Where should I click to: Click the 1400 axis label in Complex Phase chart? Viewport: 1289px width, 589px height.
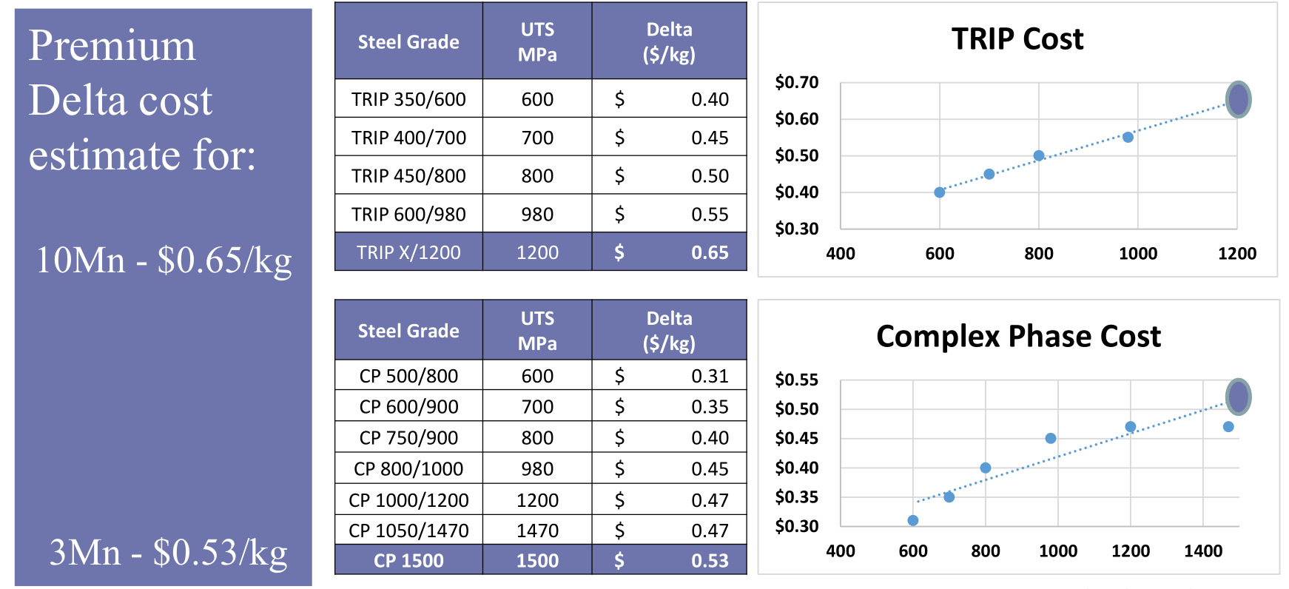tap(1202, 551)
